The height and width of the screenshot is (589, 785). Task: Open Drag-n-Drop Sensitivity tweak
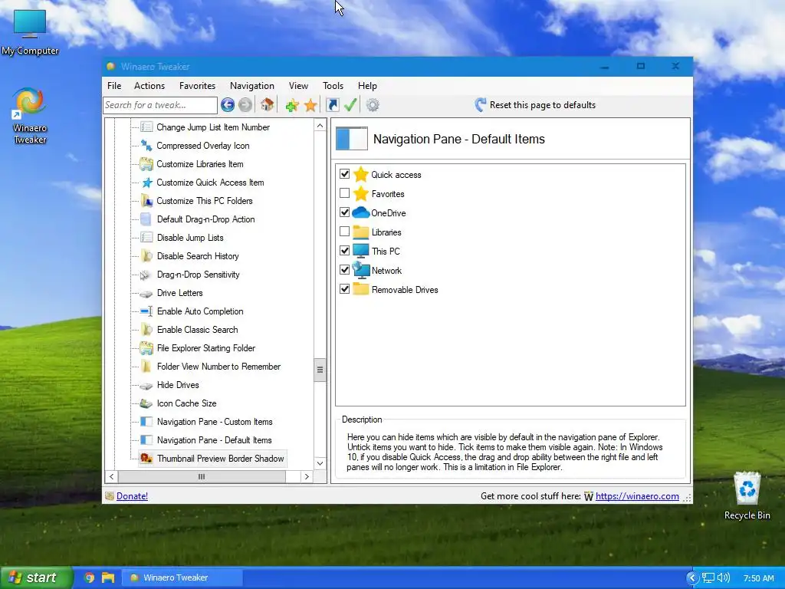(x=198, y=275)
